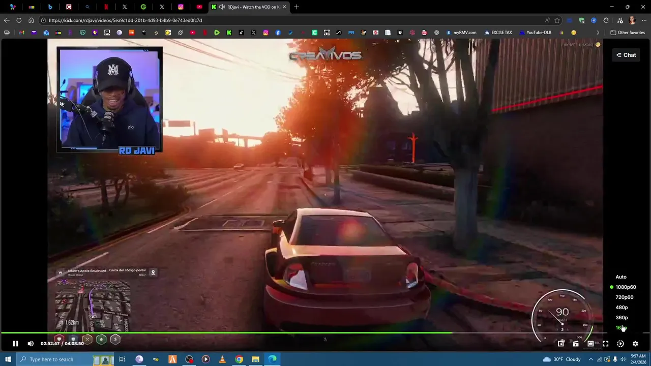The height and width of the screenshot is (366, 651).
Task: Open the video player settings gear
Action: [635, 344]
